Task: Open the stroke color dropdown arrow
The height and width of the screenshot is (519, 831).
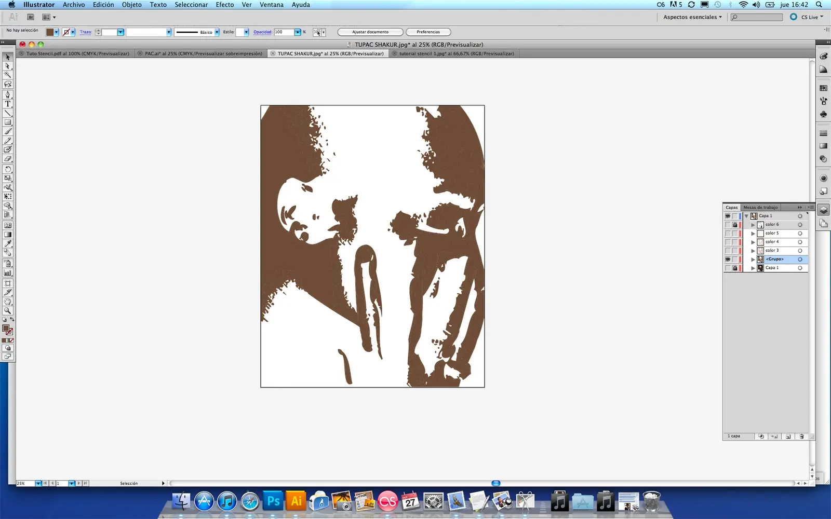Action: [73, 32]
